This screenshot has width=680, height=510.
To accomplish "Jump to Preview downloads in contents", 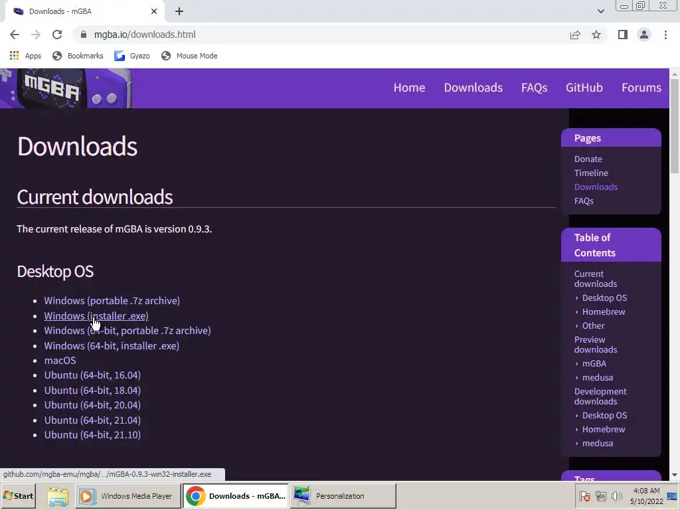I will point(596,345).
